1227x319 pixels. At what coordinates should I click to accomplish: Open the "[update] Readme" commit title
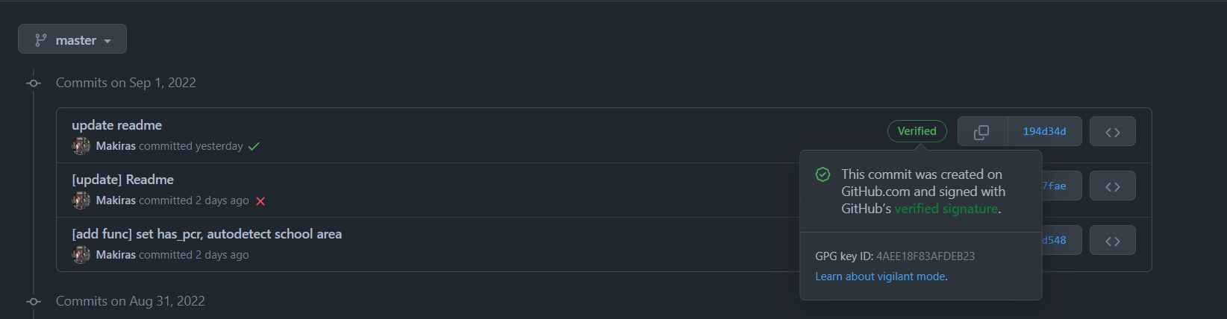tap(122, 180)
